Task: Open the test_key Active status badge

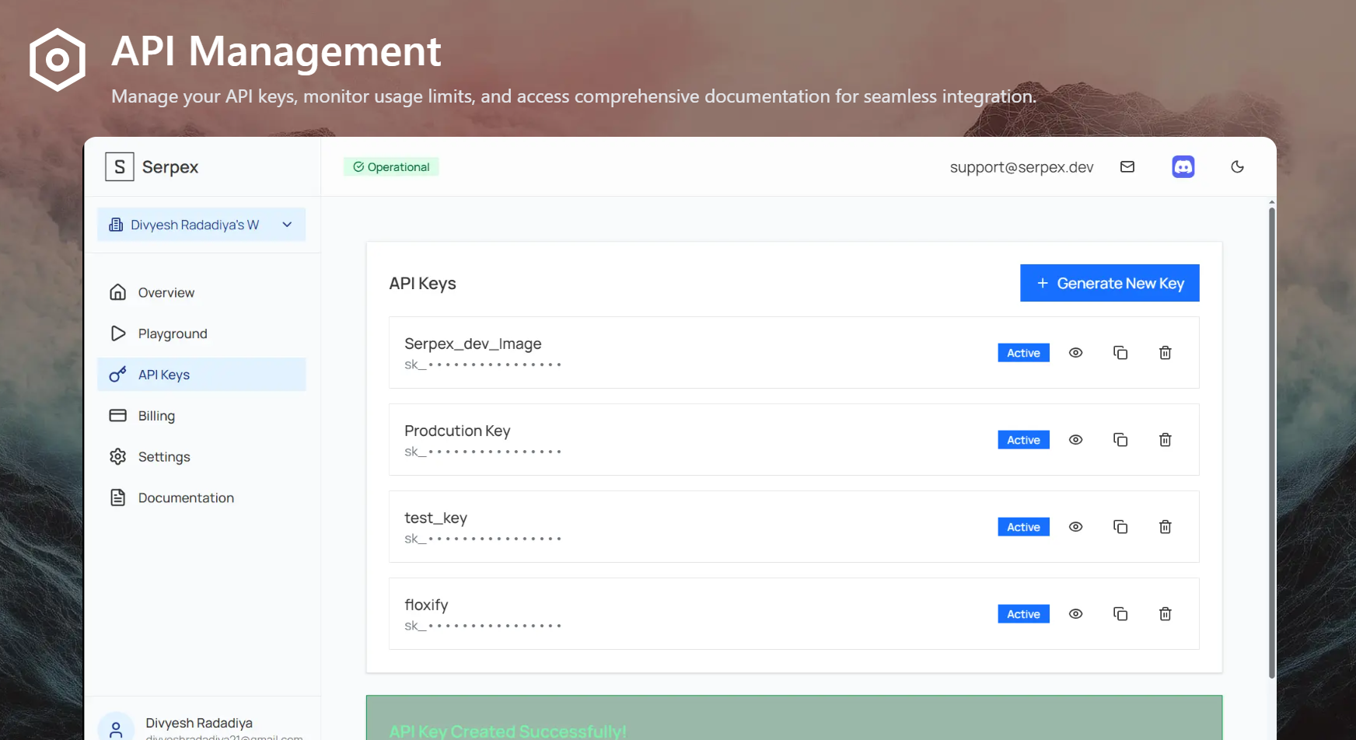Action: coord(1022,526)
